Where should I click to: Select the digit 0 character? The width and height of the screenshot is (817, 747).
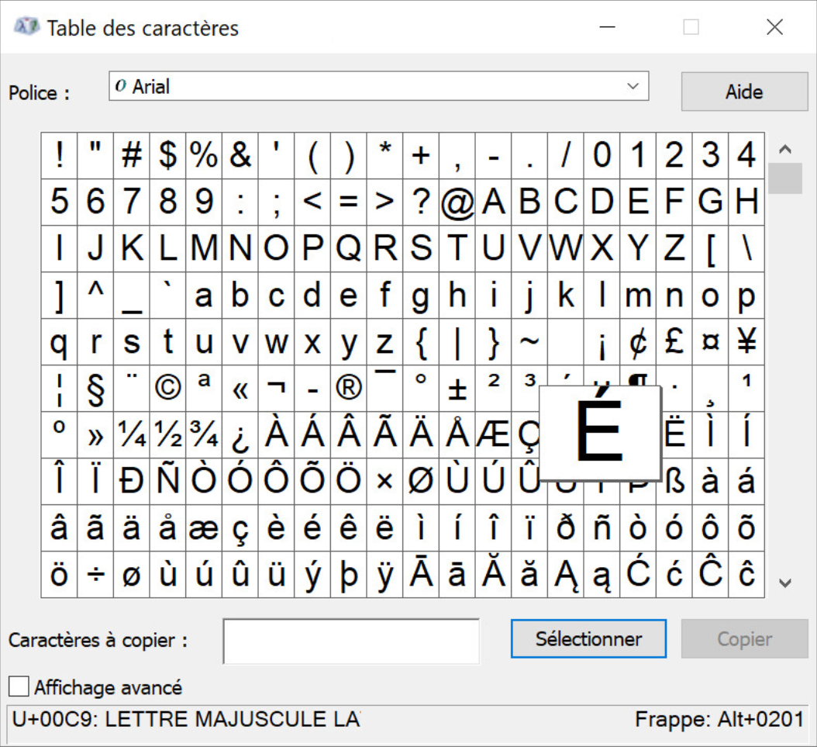[x=602, y=155]
